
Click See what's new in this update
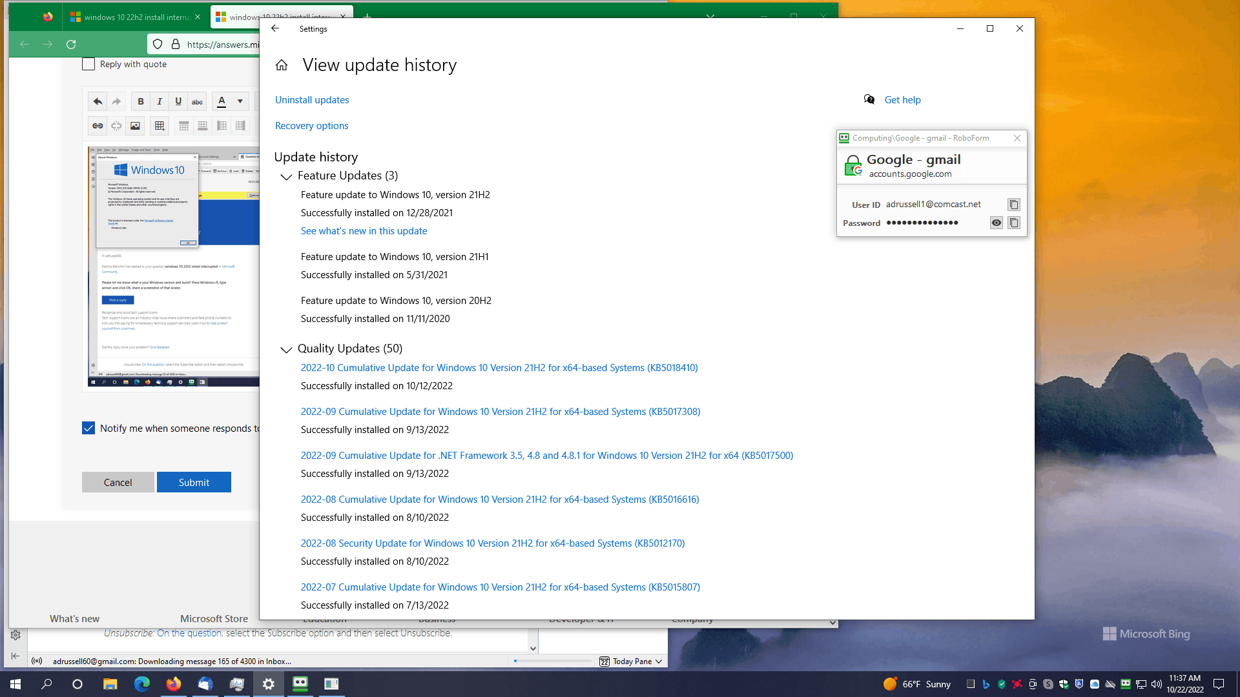point(364,231)
